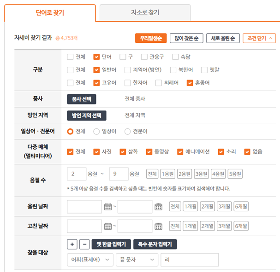This screenshot has height=272, width=280.
Task: Set 올린 날짜 range to 1개월
Action: (x=191, y=207)
